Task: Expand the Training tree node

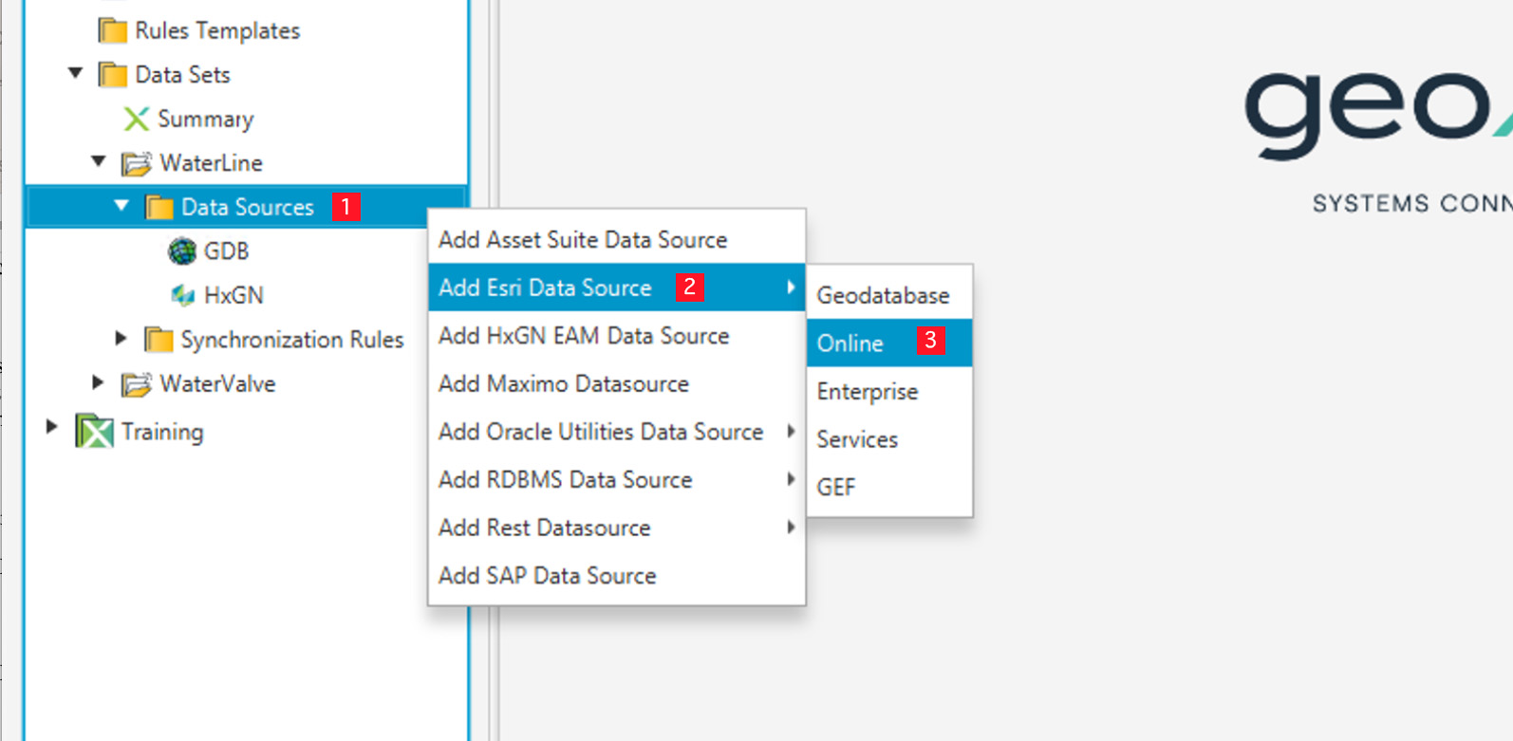Action: [x=51, y=427]
